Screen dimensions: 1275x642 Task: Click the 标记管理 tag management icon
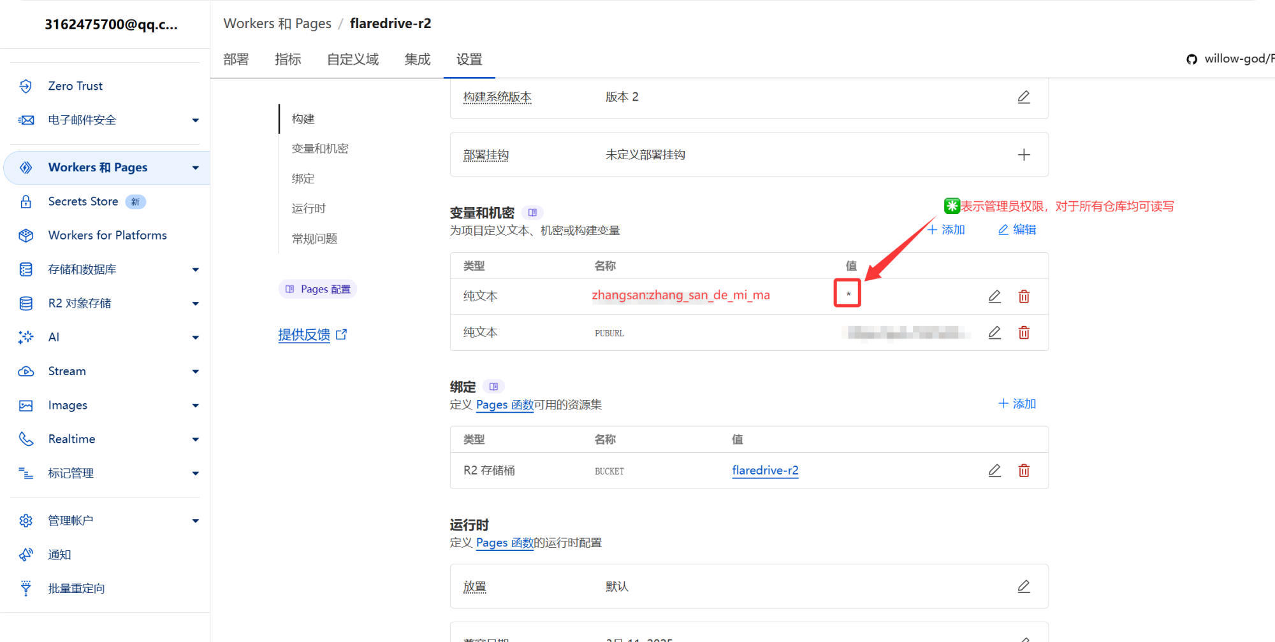tap(25, 473)
